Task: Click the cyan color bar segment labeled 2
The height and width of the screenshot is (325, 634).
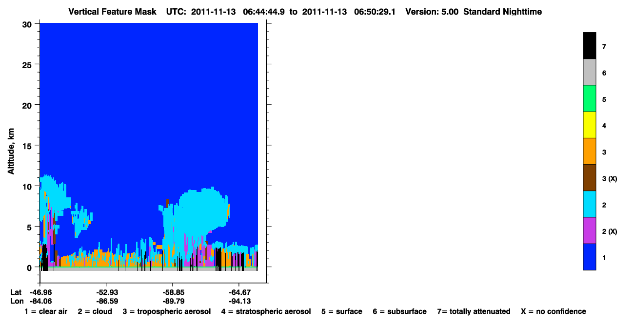Action: pyautogui.click(x=589, y=204)
